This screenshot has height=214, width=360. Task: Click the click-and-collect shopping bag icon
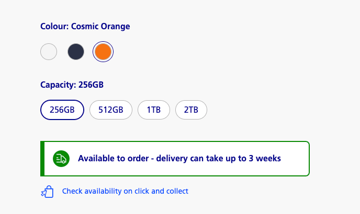[x=47, y=192]
